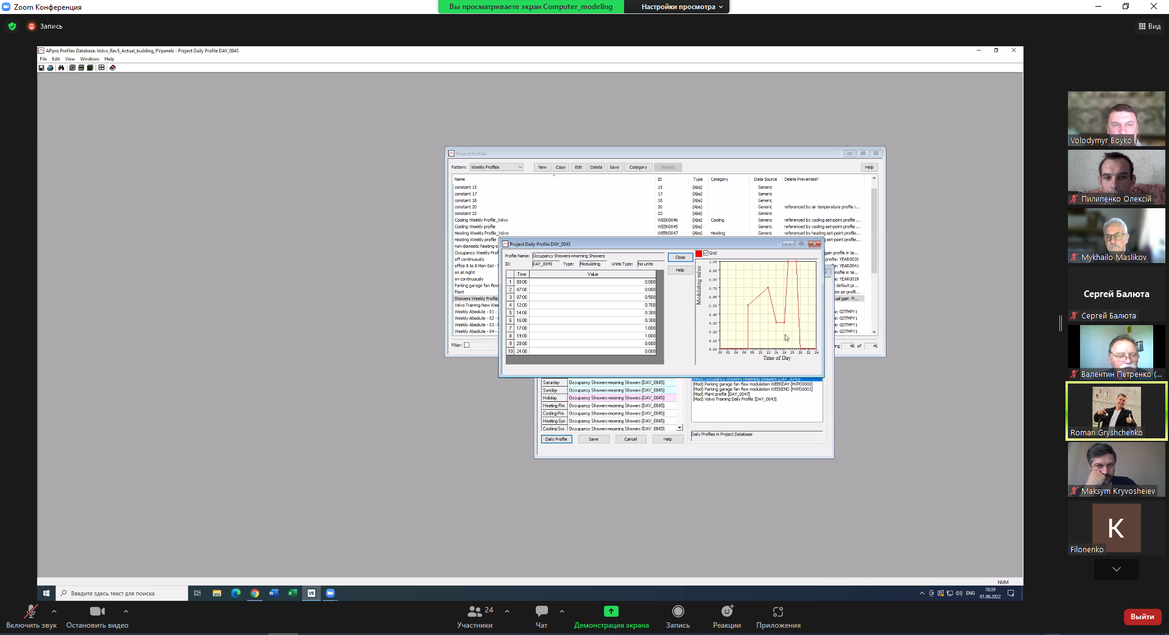Open the Zoom participants icon
This screenshot has width=1169, height=635.
475,611
